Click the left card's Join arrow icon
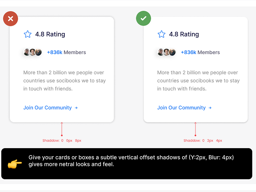The height and width of the screenshot is (192, 256). [x=76, y=108]
